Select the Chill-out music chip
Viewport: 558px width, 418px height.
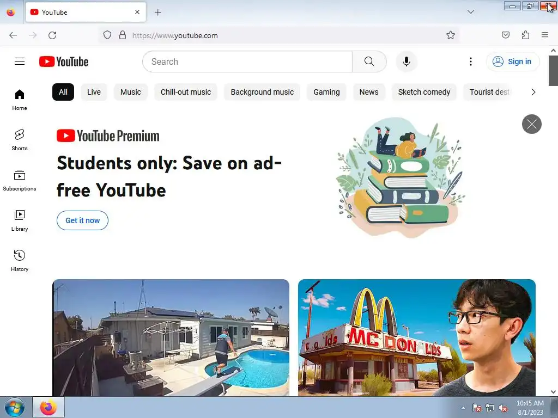[x=186, y=92]
